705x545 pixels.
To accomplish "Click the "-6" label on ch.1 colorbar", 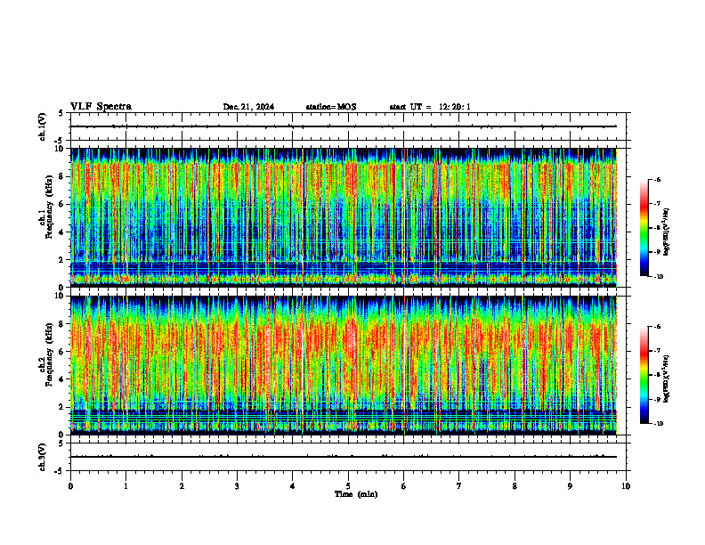I will 657,179.
